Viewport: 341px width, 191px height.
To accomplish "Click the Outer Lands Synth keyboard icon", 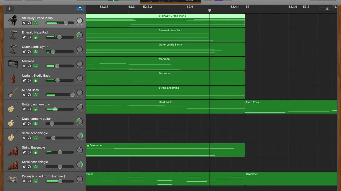I will [x=13, y=49].
